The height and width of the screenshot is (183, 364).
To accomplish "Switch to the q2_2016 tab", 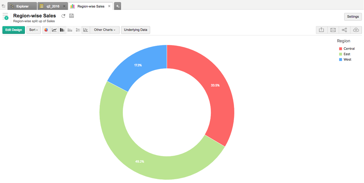I will pyautogui.click(x=53, y=6).
